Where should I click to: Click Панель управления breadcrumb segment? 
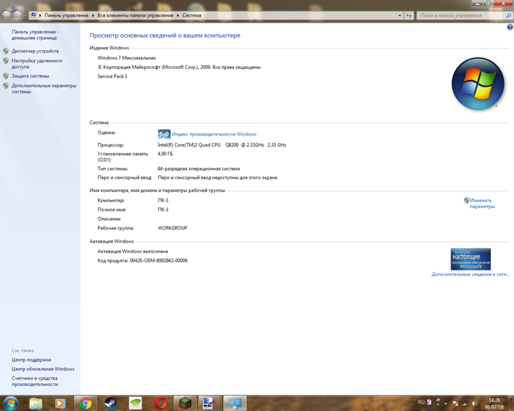66,15
